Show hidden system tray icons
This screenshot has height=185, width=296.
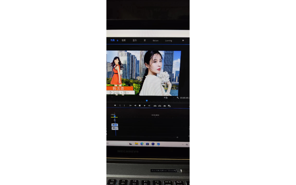(x=183, y=144)
